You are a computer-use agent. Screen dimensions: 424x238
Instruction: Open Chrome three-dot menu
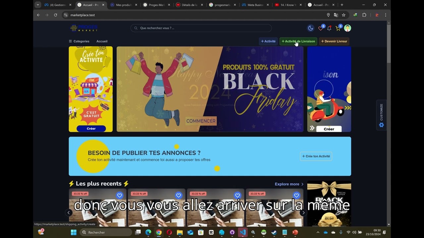[385, 15]
